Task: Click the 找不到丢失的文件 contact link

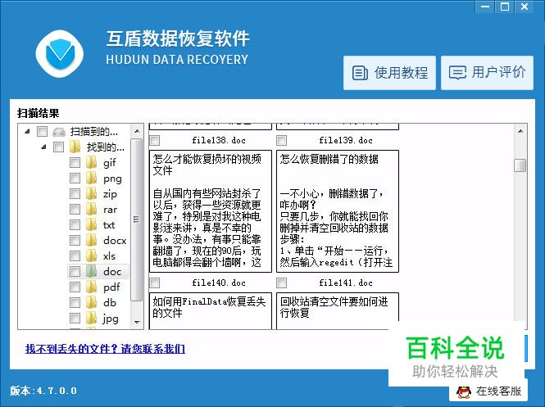Action: 105,348
